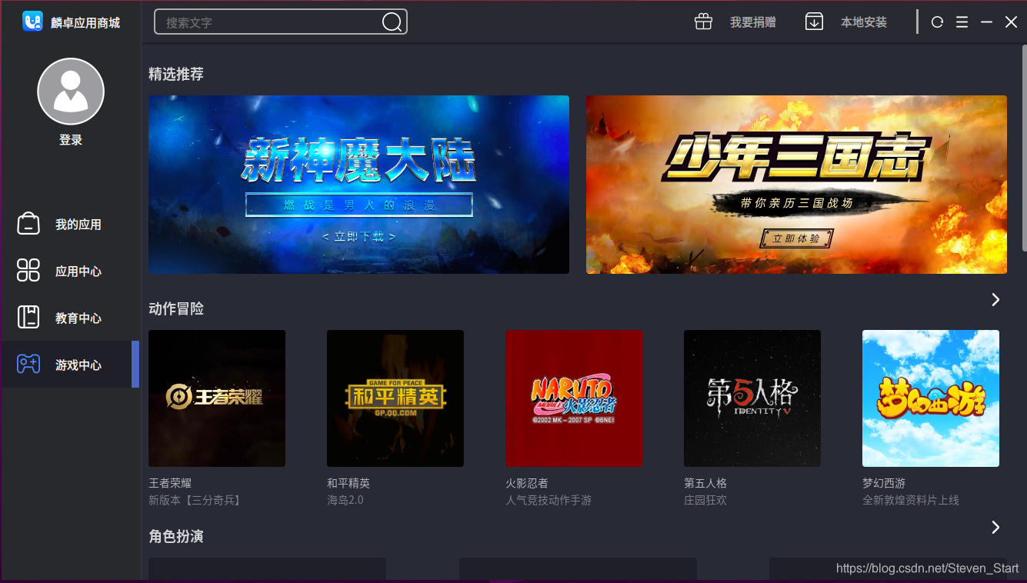Open 本地安装 option

click(x=864, y=22)
